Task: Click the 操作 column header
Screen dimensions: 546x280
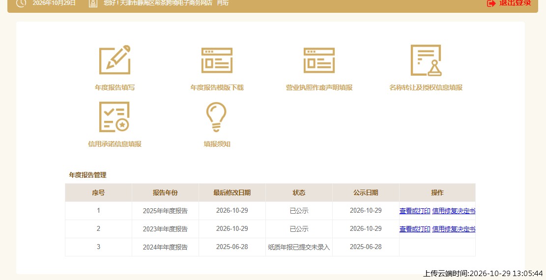Action: (x=437, y=193)
